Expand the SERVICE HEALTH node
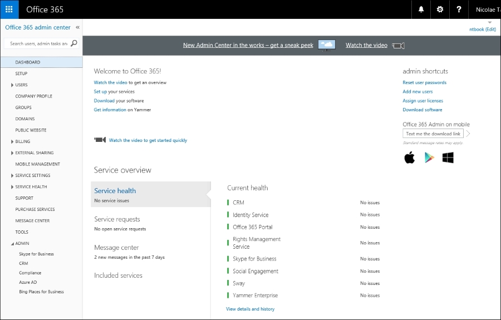The image size is (501, 320). pos(12,187)
